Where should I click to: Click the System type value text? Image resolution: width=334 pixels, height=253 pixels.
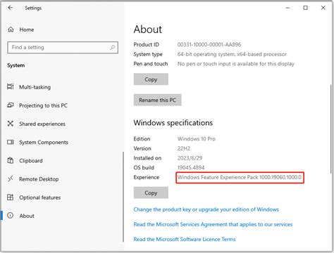pyautogui.click(x=232, y=54)
